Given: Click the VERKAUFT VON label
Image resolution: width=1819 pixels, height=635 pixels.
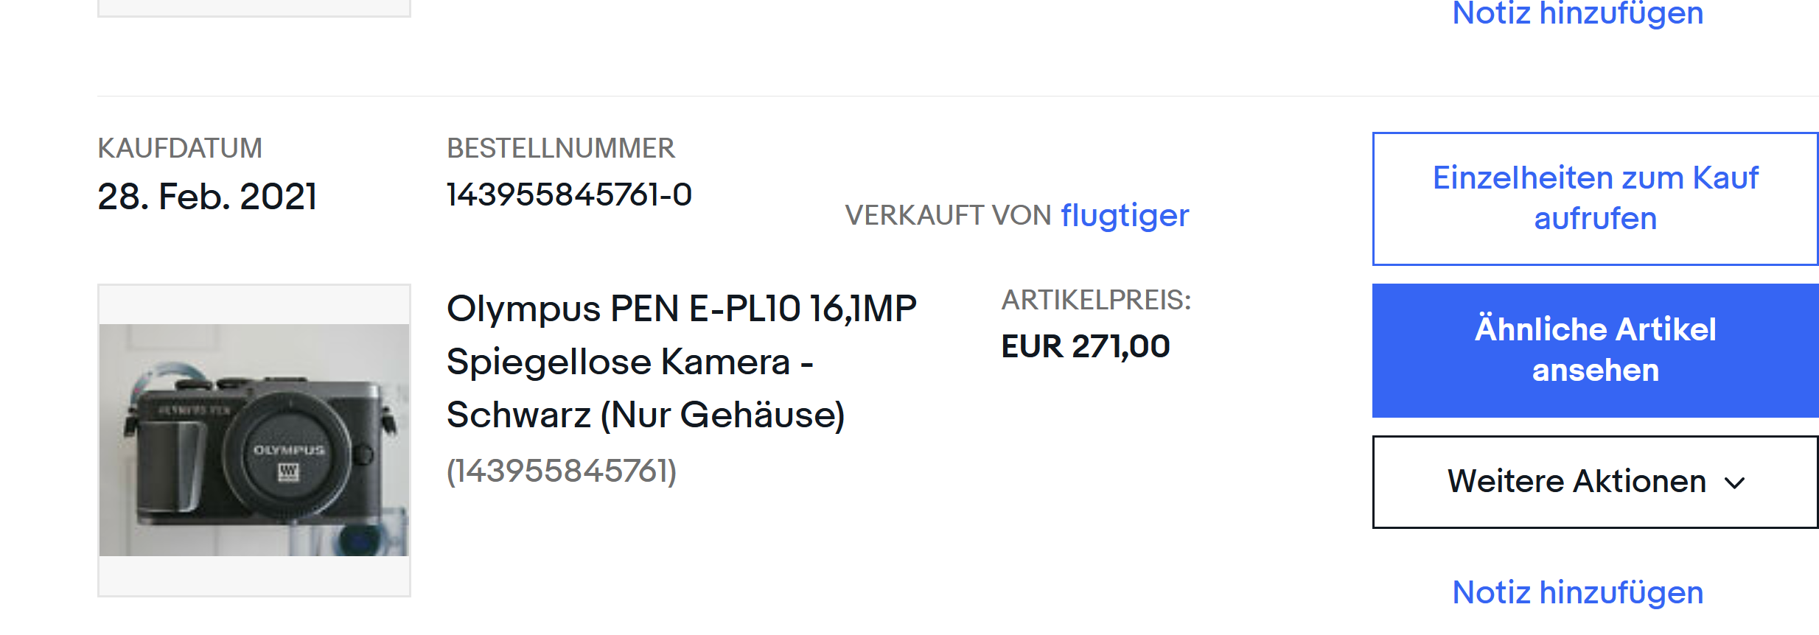Looking at the screenshot, I should click(948, 216).
